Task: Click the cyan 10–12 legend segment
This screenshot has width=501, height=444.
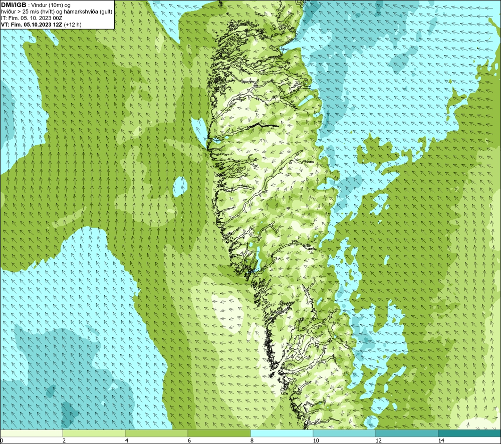Action: tap(344, 433)
